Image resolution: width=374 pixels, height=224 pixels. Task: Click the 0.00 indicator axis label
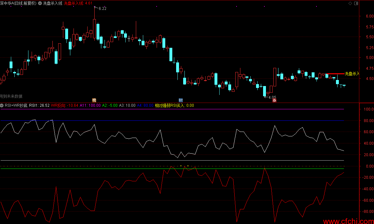(370, 166)
